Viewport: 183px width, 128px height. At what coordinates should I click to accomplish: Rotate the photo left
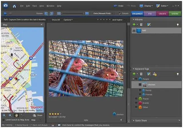46,13
